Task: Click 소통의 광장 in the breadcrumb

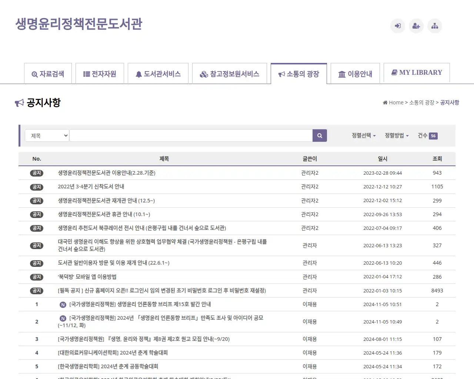Action: 421,103
